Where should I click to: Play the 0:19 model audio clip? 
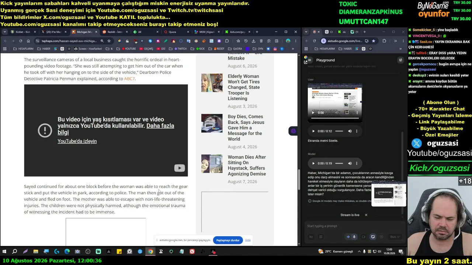click(313, 163)
